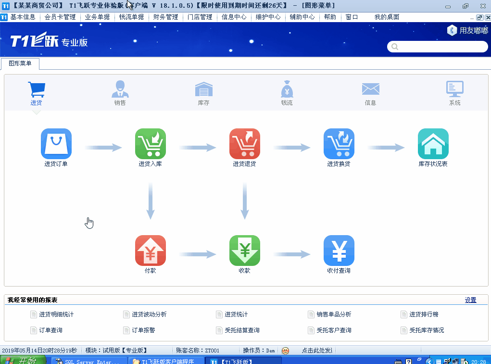Open the 收款 receipt icon
The image size is (491, 364).
(x=245, y=251)
